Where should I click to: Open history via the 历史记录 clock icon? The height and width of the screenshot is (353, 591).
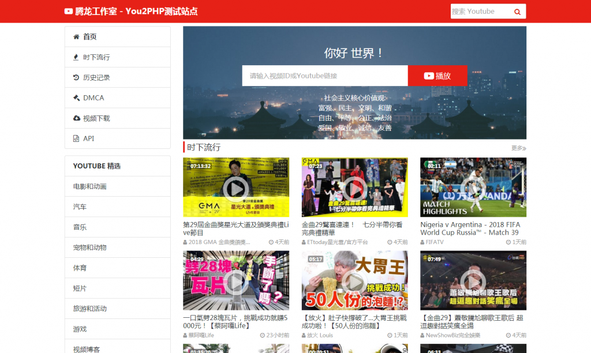76,77
